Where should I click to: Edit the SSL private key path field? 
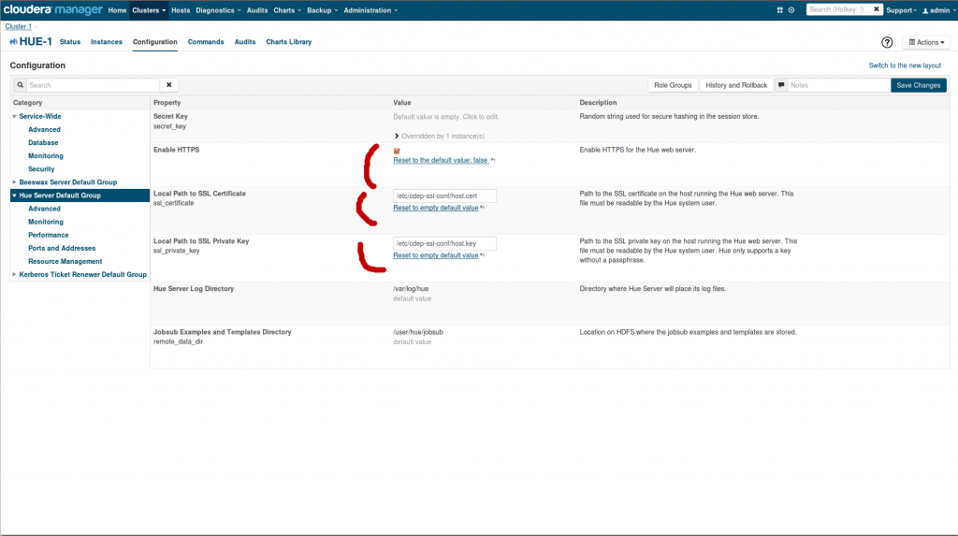pyautogui.click(x=444, y=243)
